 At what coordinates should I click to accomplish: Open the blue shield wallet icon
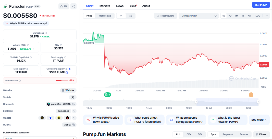[51, 118]
